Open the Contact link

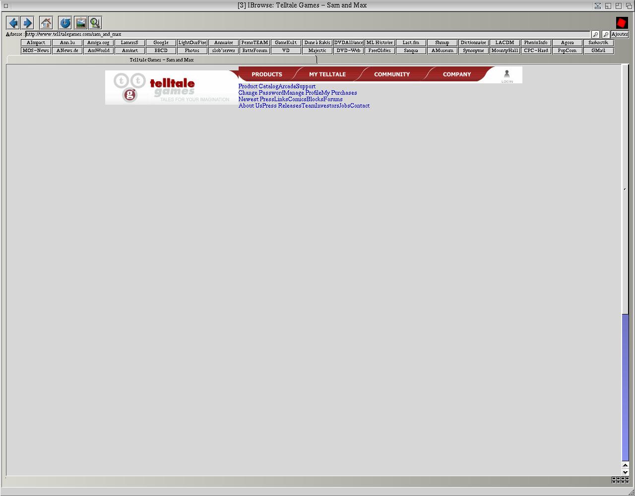point(360,106)
